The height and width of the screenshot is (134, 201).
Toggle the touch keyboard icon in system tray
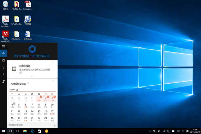click(178, 131)
